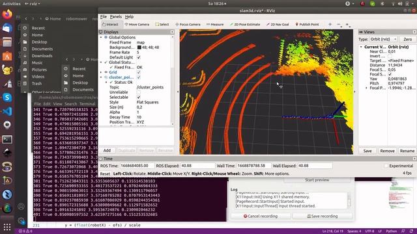The width and height of the screenshot is (417, 234).
Task: Toggle the Invert Z axis checkbox in Views
Action: (390, 57)
